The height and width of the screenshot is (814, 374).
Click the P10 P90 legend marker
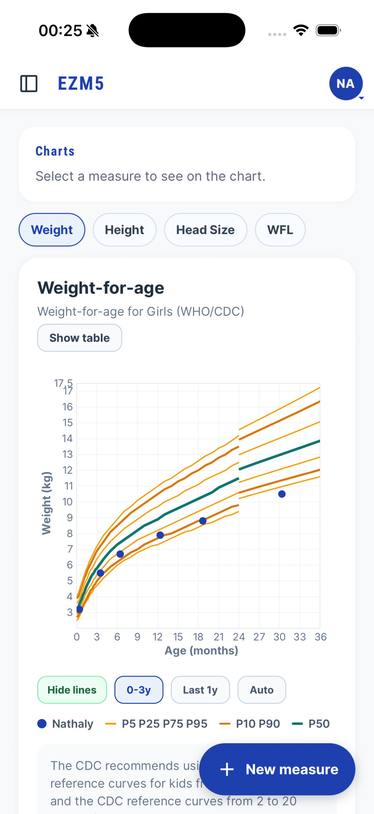click(x=225, y=724)
